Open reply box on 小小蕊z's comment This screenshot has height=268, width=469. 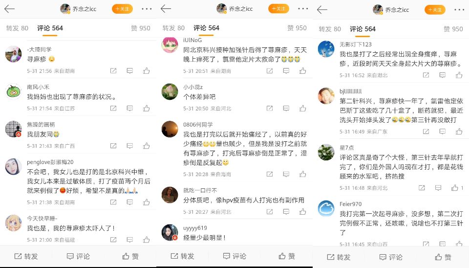tap(286, 108)
